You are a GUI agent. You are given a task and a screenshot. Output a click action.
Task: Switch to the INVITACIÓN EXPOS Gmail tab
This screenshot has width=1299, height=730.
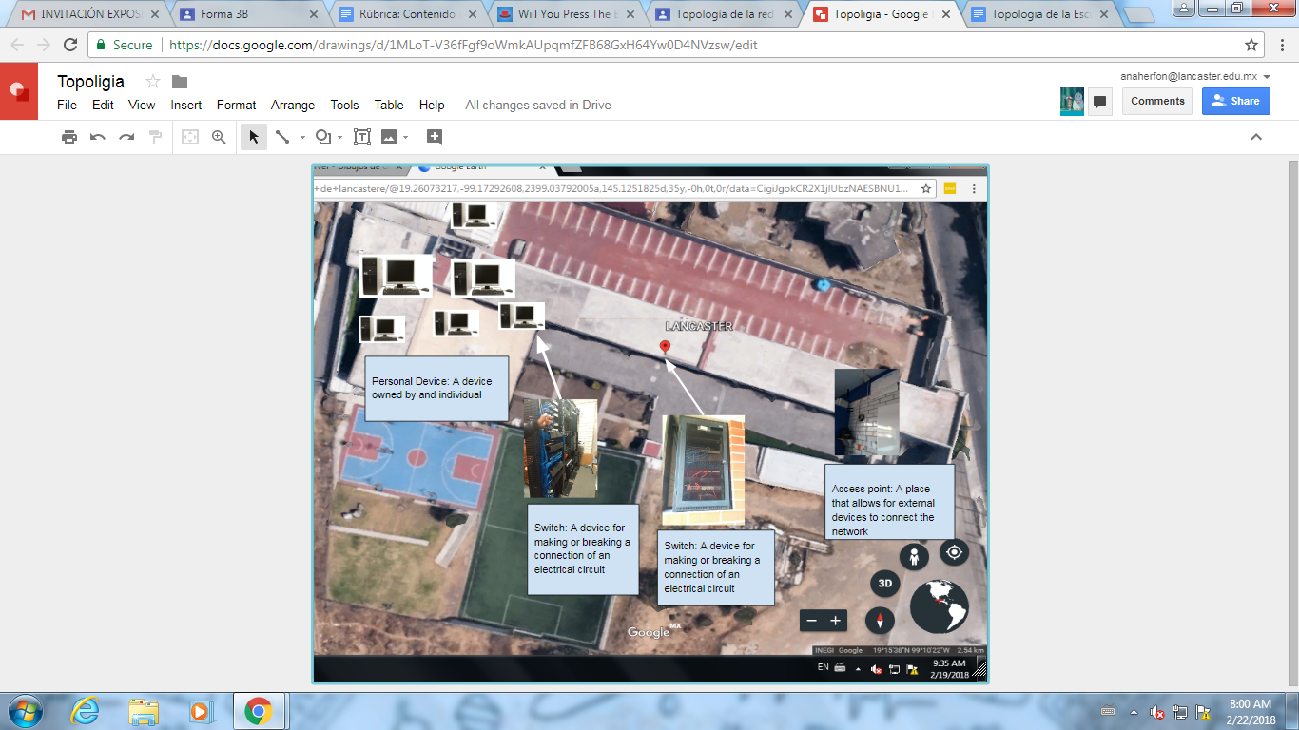[90, 14]
